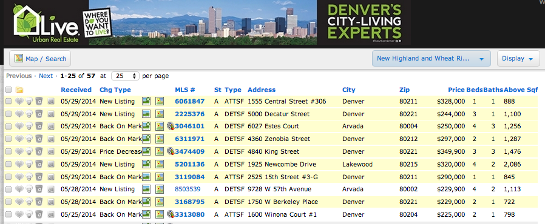Screen dimensions: 545x224
Task: Click the lightbulb icon for MLS 2225376
Action: tap(29, 114)
